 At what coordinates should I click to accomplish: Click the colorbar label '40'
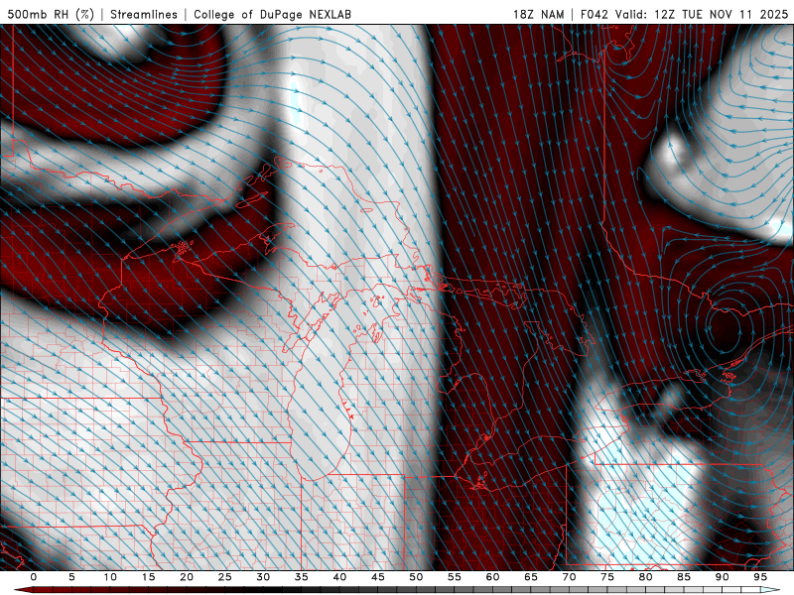pyautogui.click(x=339, y=577)
